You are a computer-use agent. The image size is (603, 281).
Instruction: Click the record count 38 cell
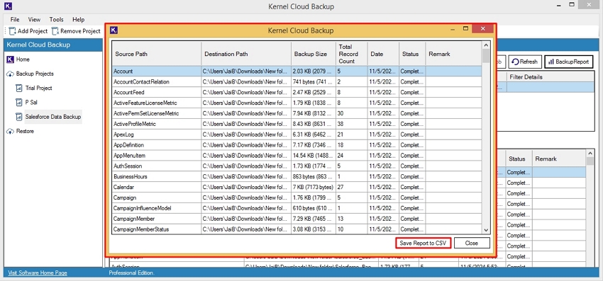click(351, 124)
